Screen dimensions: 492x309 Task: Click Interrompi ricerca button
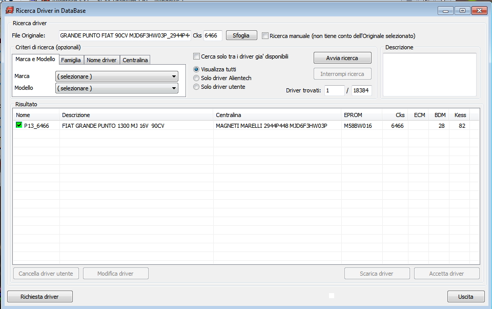tap(342, 74)
